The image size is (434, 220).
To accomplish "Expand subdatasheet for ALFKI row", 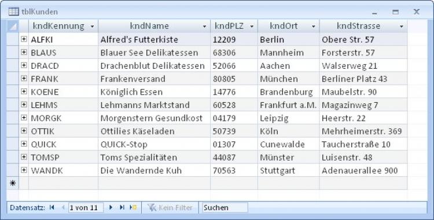I will click(x=24, y=39).
